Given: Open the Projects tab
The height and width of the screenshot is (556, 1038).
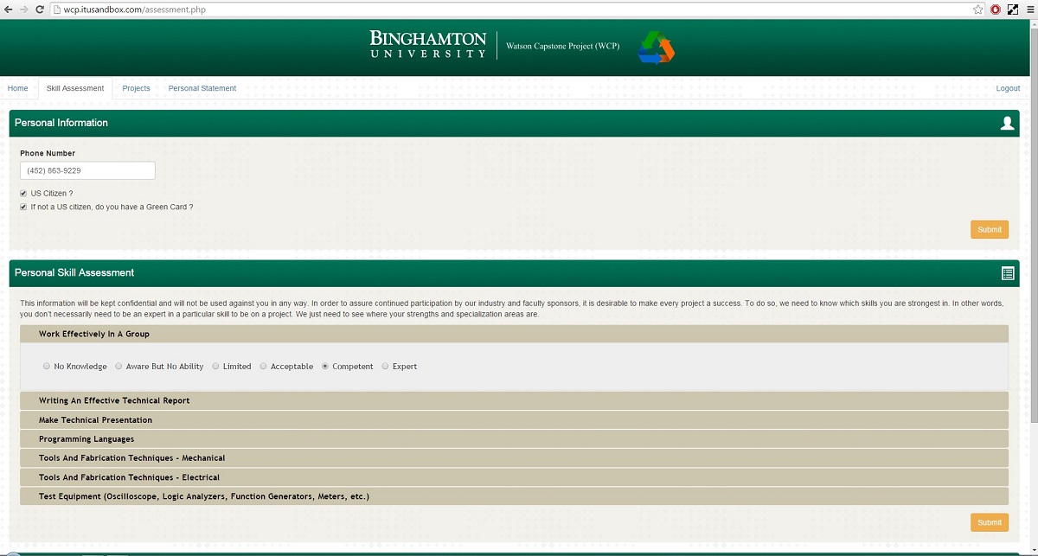Looking at the screenshot, I should coord(136,88).
